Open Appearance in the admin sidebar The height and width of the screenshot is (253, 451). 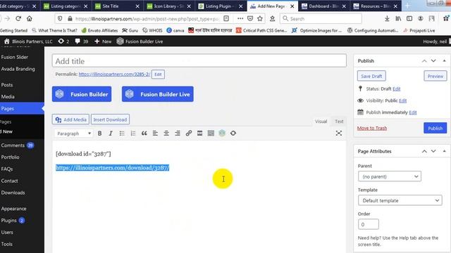[x=13, y=209]
